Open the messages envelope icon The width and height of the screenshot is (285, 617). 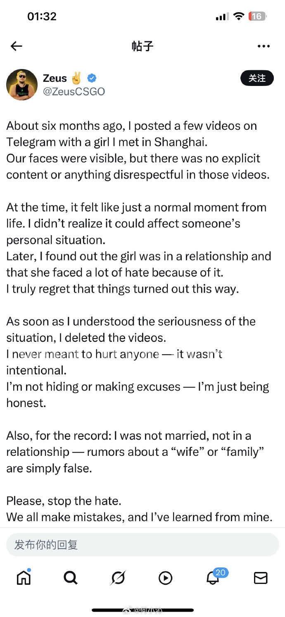tap(261, 578)
